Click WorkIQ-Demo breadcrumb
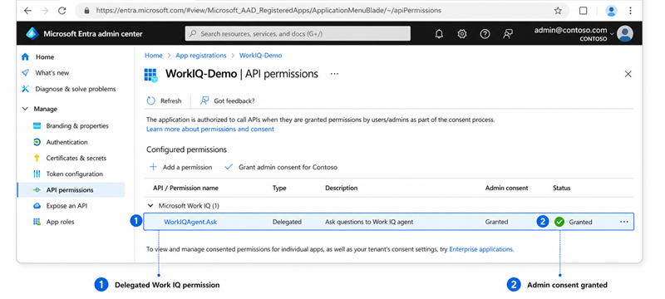The width and height of the screenshot is (665, 299). tap(260, 56)
